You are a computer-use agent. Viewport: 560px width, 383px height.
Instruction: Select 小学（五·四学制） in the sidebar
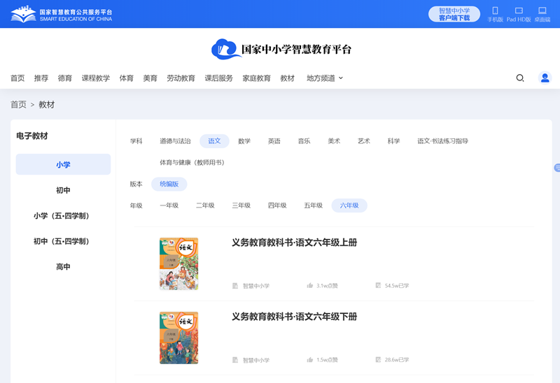tap(63, 216)
